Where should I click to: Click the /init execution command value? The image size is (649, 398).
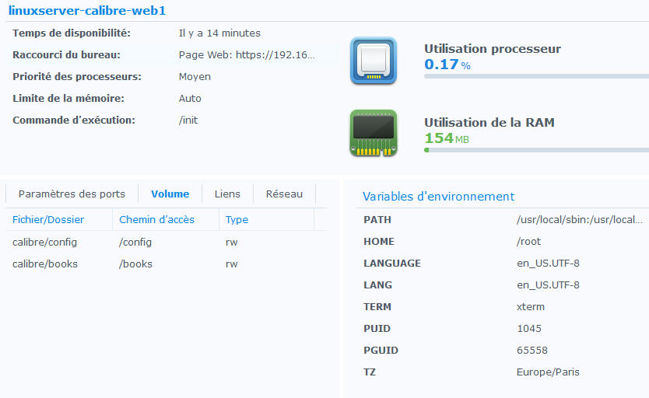click(188, 120)
